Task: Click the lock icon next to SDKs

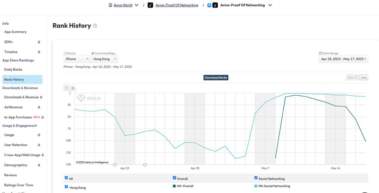Action: (39, 42)
